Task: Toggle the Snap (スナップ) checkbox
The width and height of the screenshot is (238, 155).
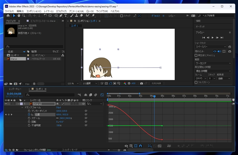Action: click(x=122, y=16)
